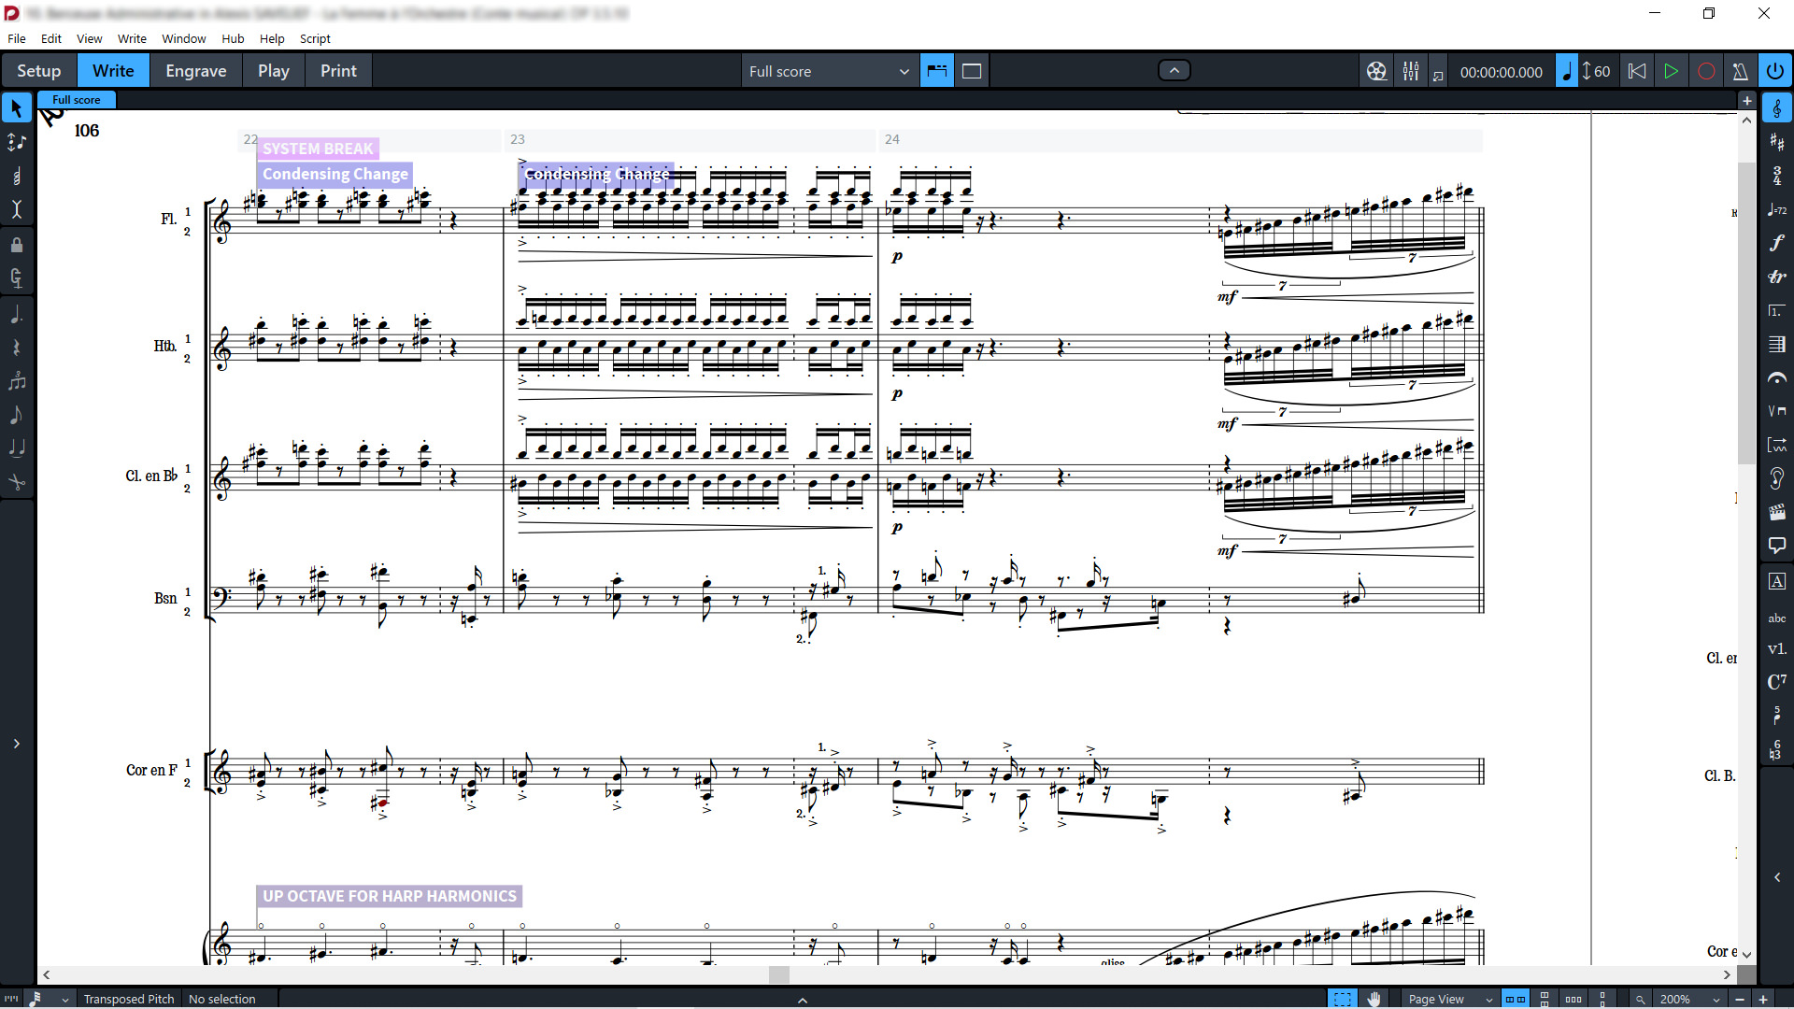Open the Edit menu
This screenshot has width=1794, height=1009.
51,38
